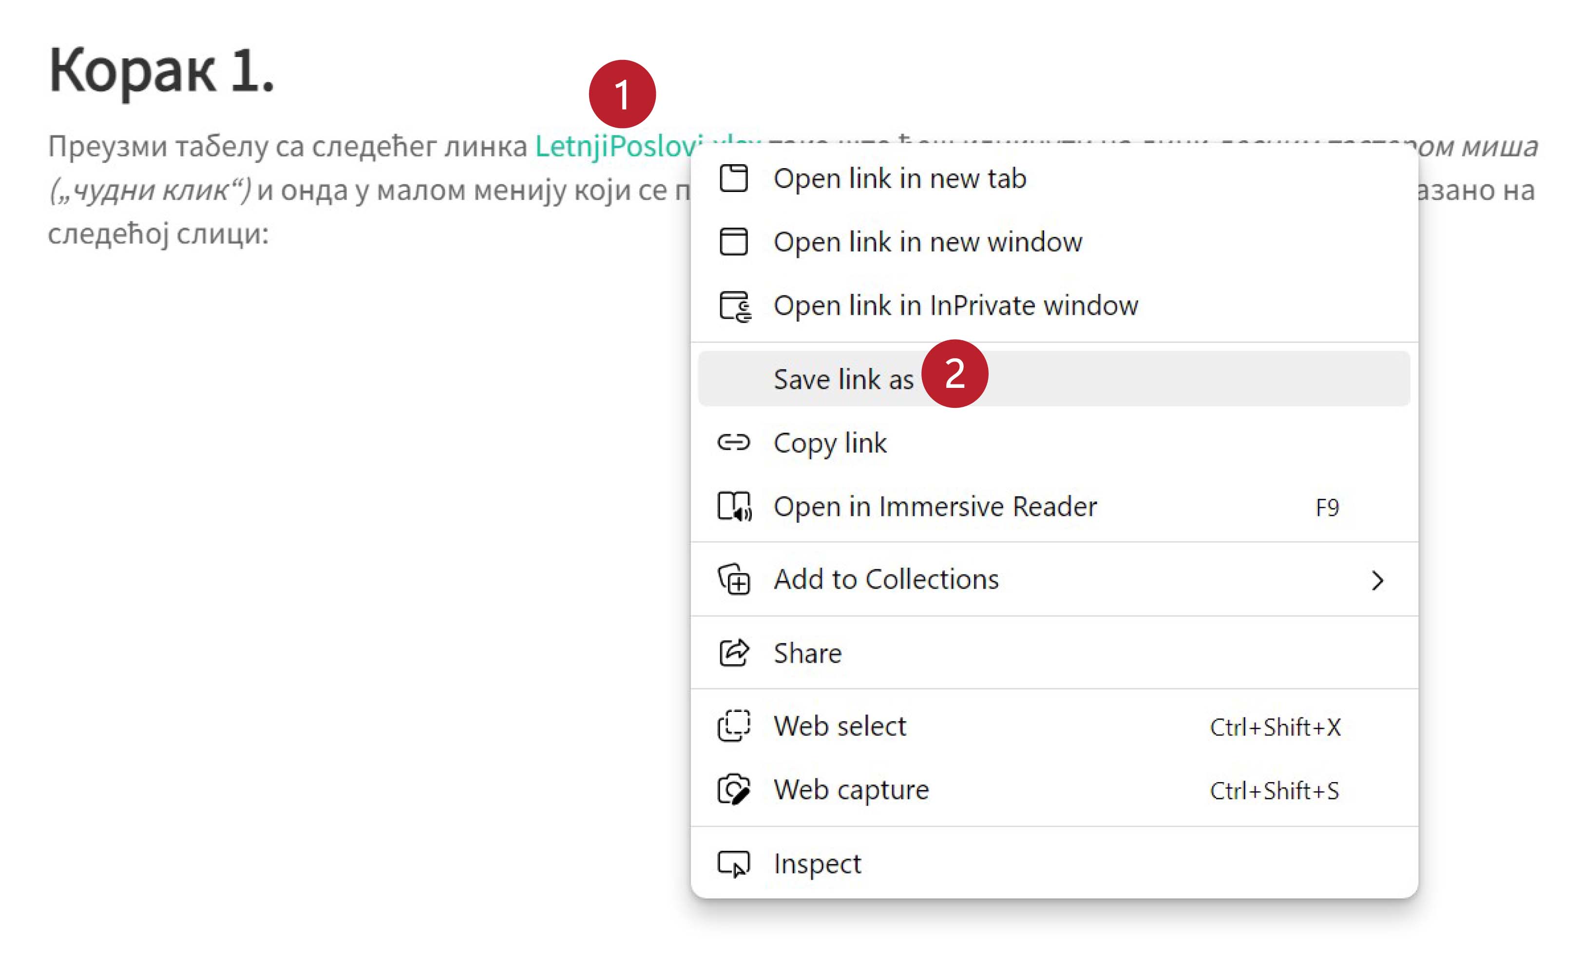This screenshot has height=977, width=1584.
Task: Click the Copy link chain icon
Action: point(733,442)
